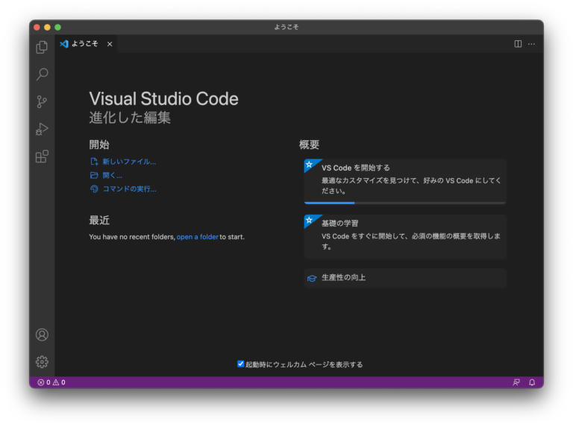Click the 'open a folder' link
The height and width of the screenshot is (427, 573).
click(197, 237)
